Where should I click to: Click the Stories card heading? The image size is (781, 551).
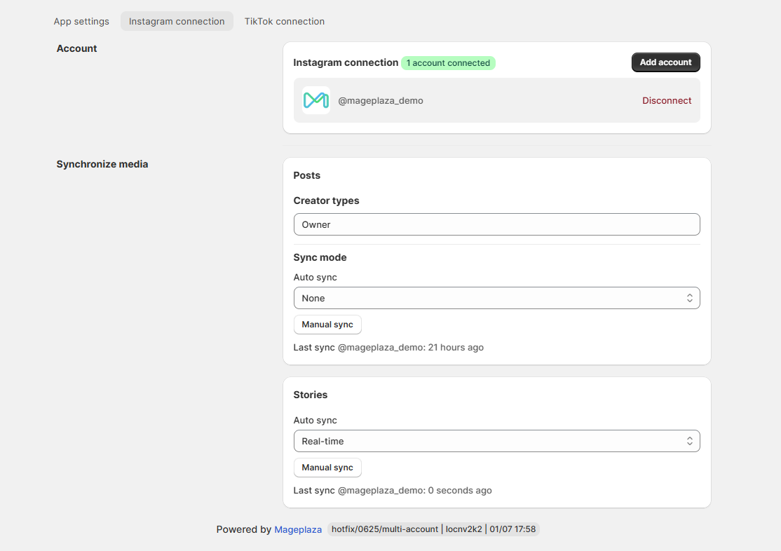click(x=311, y=395)
